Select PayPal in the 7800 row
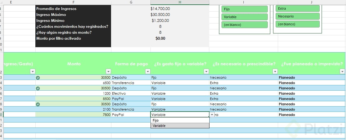Image resolution: width=346 pixels, height=140 pixels. tap(131, 115)
